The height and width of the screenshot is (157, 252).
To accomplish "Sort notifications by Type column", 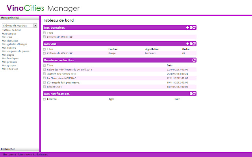I will click(111, 99).
